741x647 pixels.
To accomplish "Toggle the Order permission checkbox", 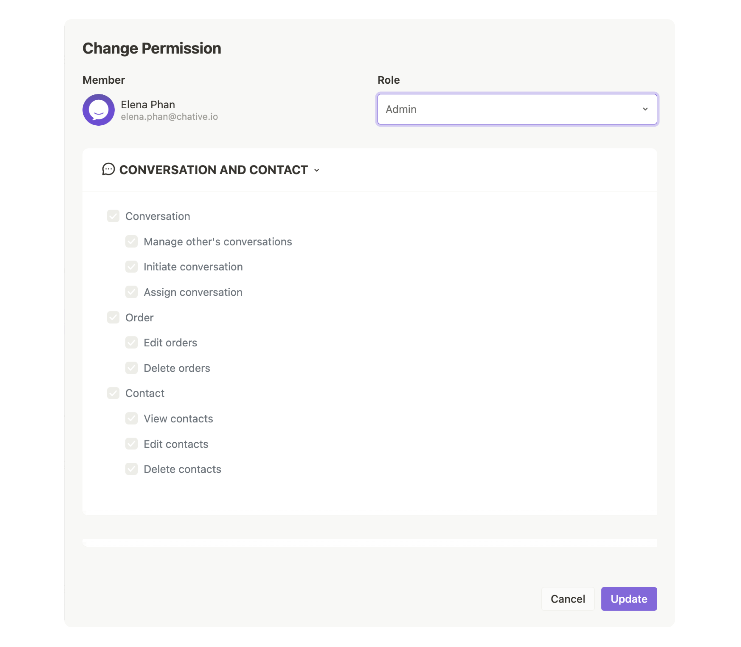I will click(x=113, y=317).
